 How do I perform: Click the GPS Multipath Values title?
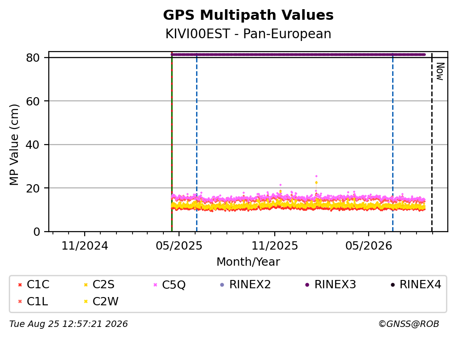pyautogui.click(x=249, y=15)
